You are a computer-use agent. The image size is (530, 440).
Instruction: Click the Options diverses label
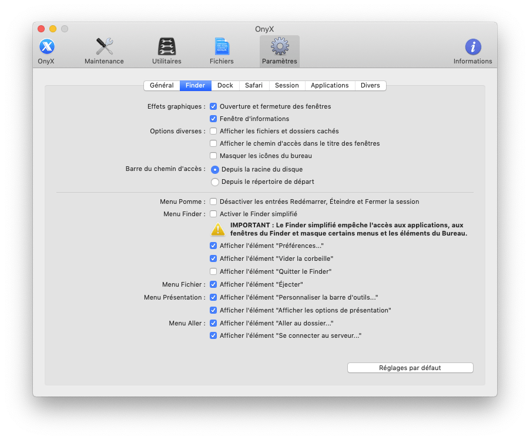pos(177,131)
